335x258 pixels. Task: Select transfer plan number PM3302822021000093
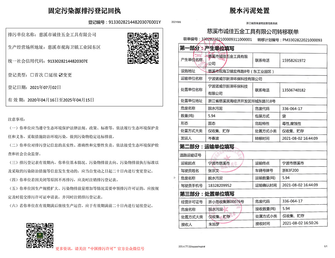pos(302,40)
